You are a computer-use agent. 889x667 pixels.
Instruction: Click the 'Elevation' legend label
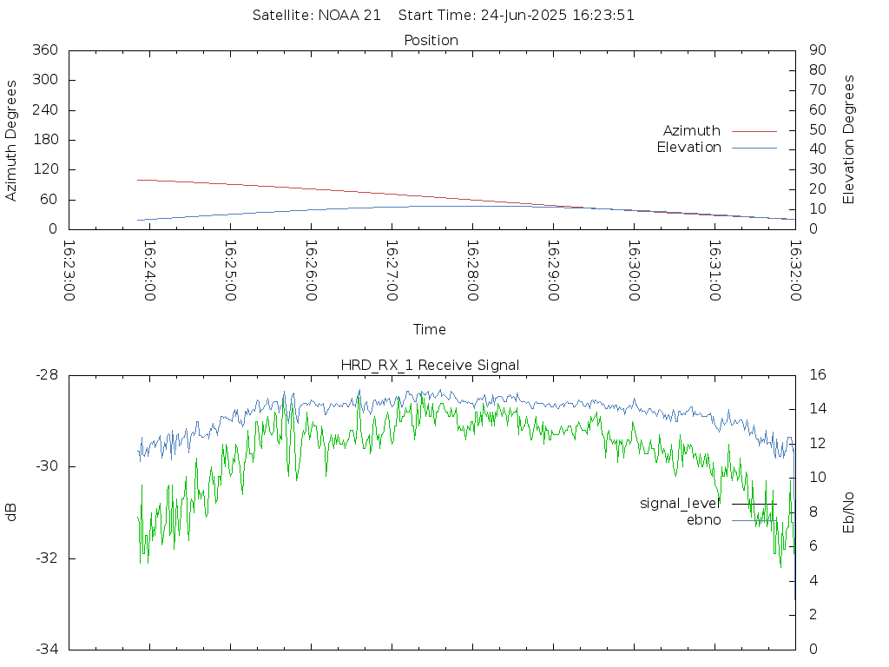688,148
